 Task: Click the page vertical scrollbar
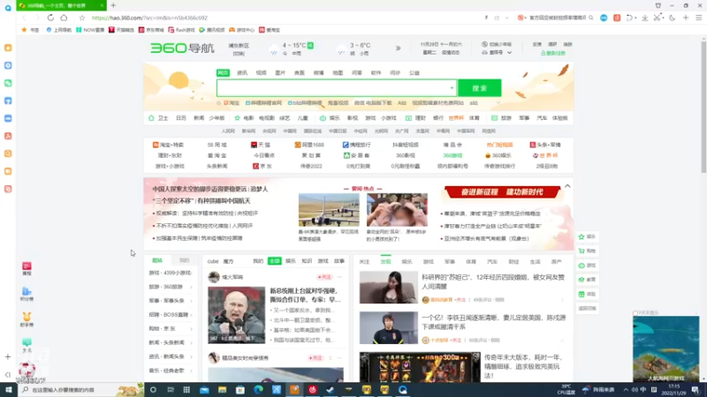703,107
